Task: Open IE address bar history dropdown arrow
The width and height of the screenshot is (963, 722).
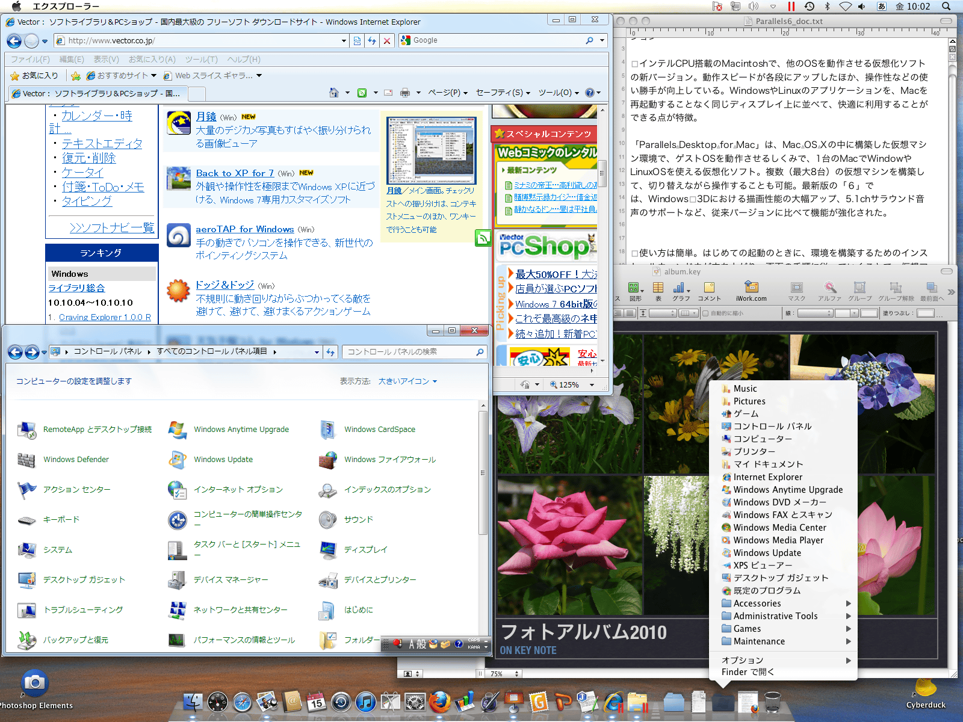Action: click(344, 41)
